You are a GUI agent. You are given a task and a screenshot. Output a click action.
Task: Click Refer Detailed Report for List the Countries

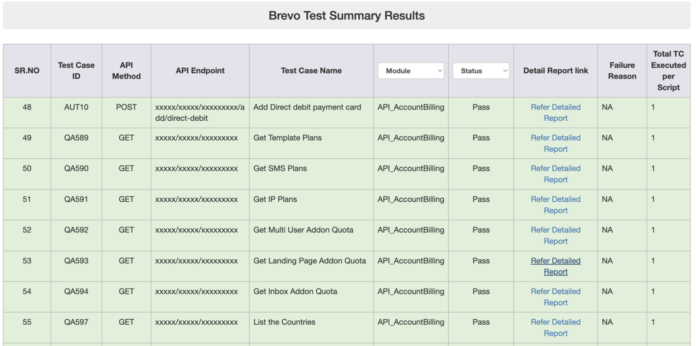point(556,327)
